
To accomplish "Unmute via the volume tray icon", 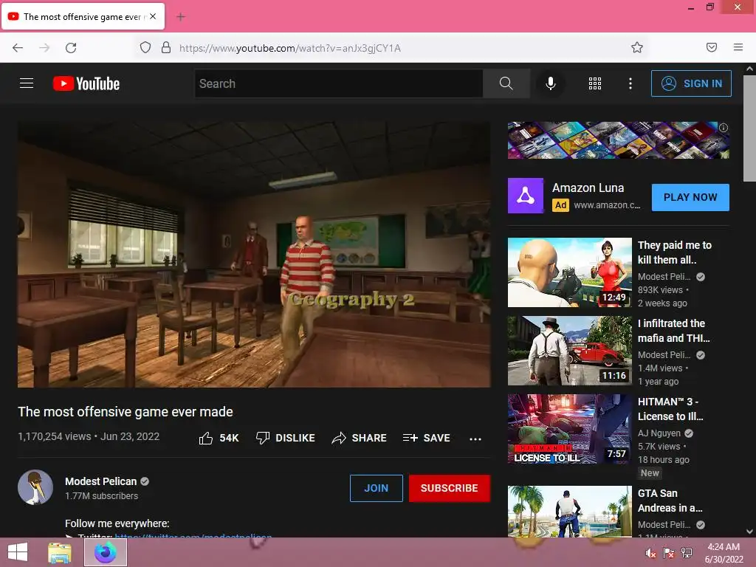I will tap(650, 553).
